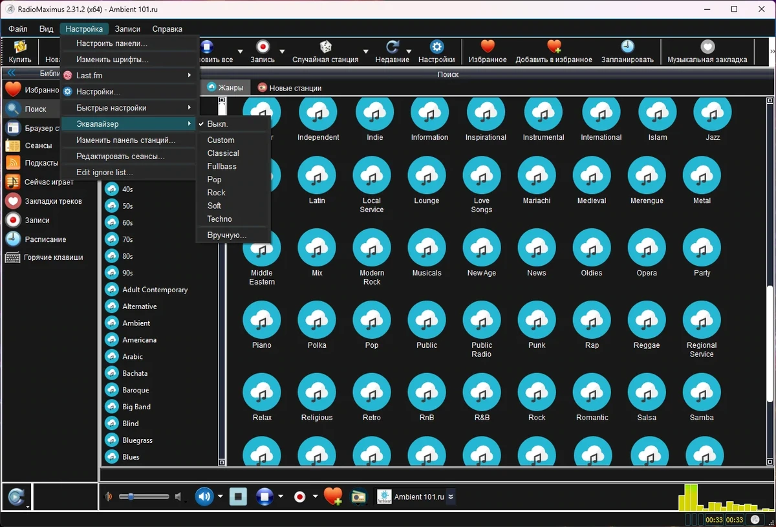The height and width of the screenshot is (527, 776).
Task: Click the stop playback square button
Action: [x=239, y=497]
